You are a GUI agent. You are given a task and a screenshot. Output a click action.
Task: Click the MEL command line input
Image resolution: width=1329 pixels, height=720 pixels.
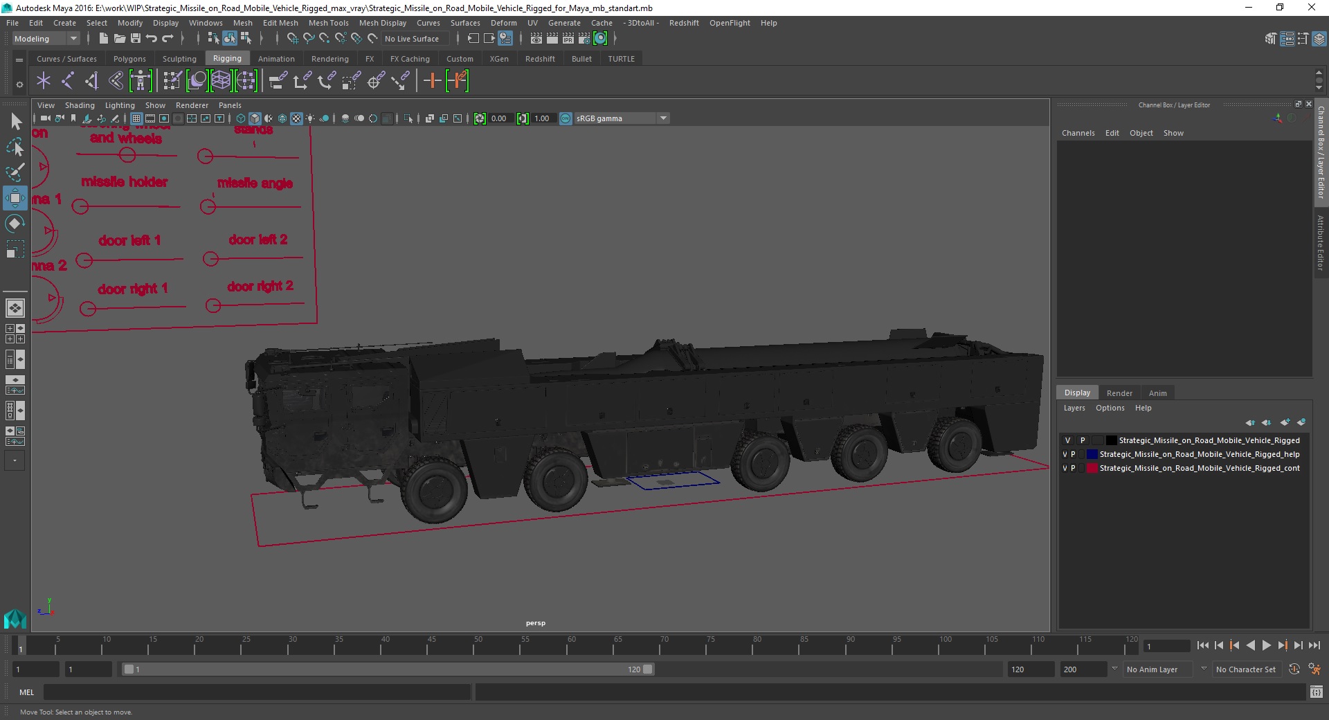point(257,692)
